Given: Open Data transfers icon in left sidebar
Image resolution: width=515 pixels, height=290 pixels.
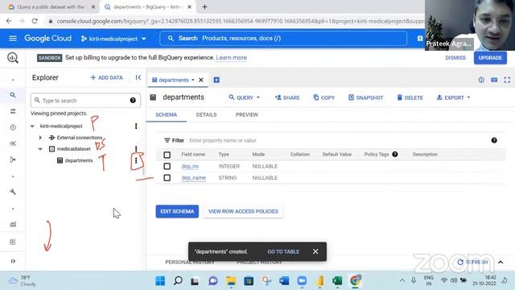Looking at the screenshot, I should pyautogui.click(x=13, y=111).
